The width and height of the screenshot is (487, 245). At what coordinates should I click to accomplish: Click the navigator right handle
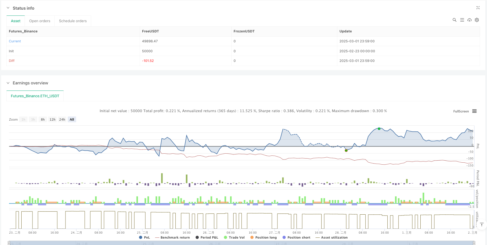click(x=474, y=243)
